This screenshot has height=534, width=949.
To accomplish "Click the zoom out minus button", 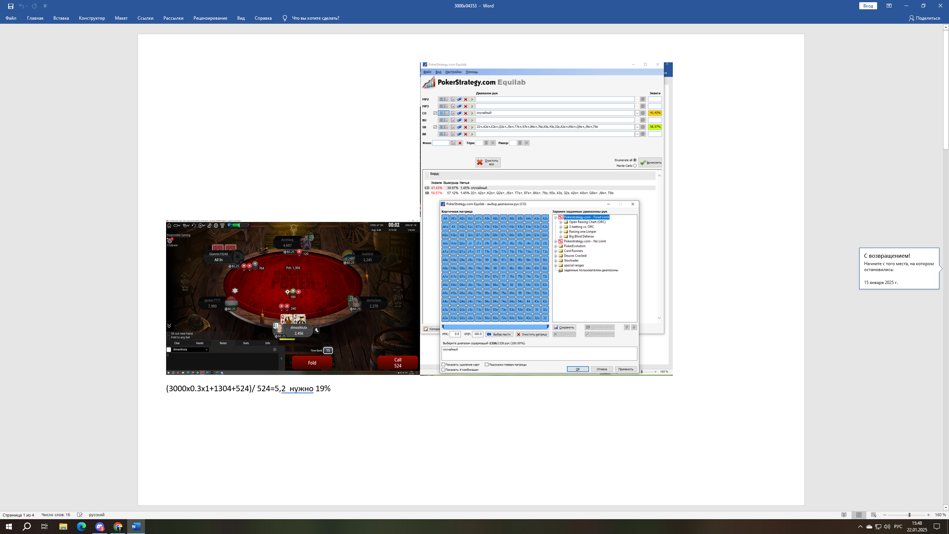I will tap(885, 515).
